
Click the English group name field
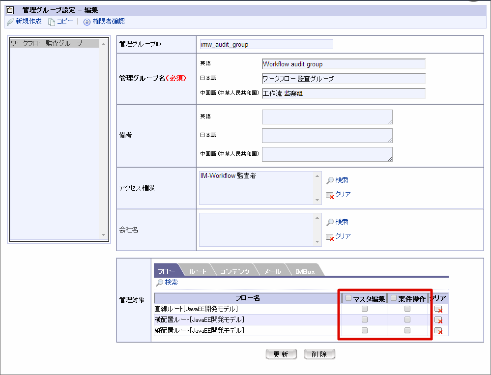click(344, 64)
